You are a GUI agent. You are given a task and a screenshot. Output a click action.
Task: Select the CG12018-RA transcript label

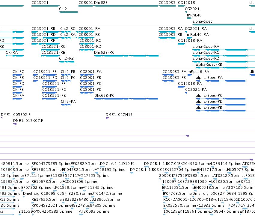pyautogui.click(x=190, y=41)
